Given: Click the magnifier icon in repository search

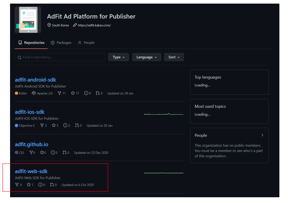Looking at the screenshot, I should (20, 57).
